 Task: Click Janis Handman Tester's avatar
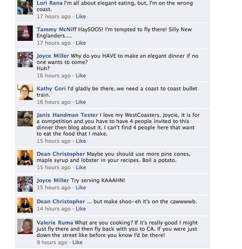(x=25, y=119)
